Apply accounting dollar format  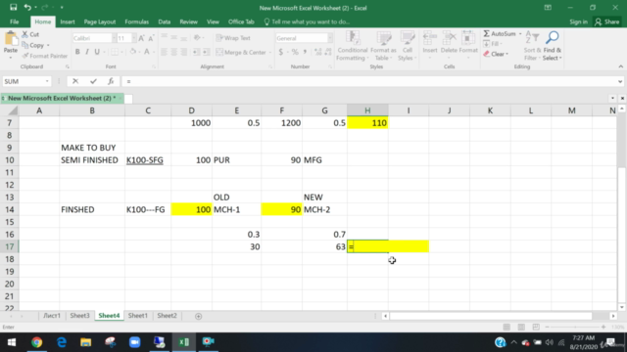(x=281, y=52)
